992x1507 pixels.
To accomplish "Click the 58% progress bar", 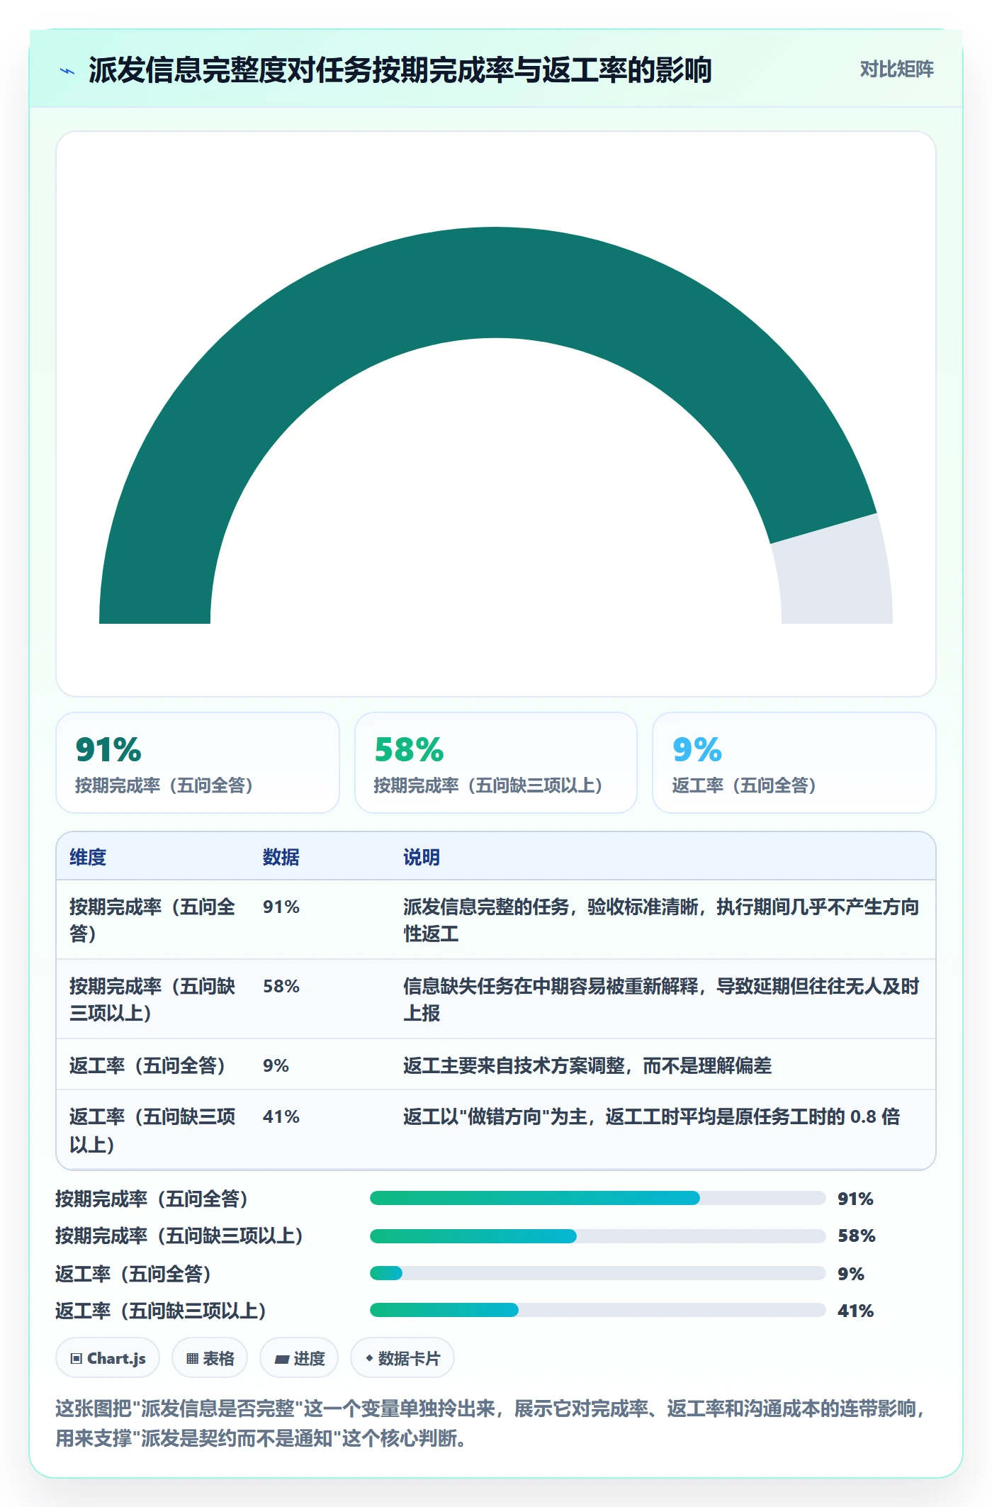I will [x=597, y=1236].
